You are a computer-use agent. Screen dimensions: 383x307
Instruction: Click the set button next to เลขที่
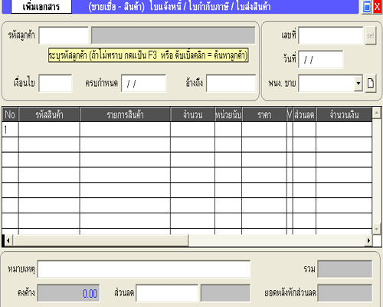pyautogui.click(x=371, y=36)
